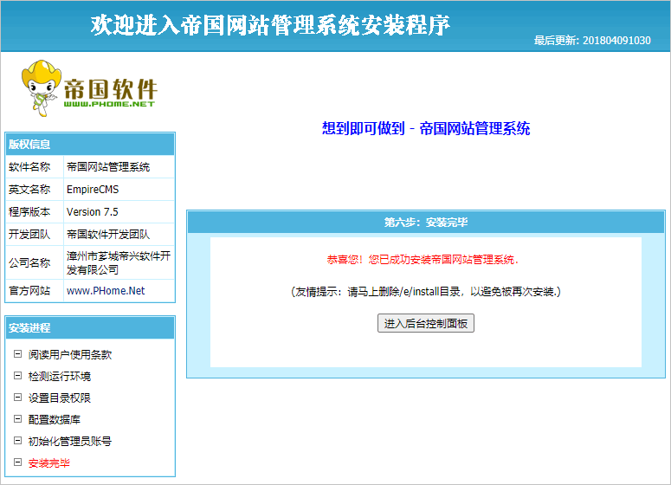The height and width of the screenshot is (485, 671).
Task: Click the 官方网站 label cell
Action: coord(35,291)
